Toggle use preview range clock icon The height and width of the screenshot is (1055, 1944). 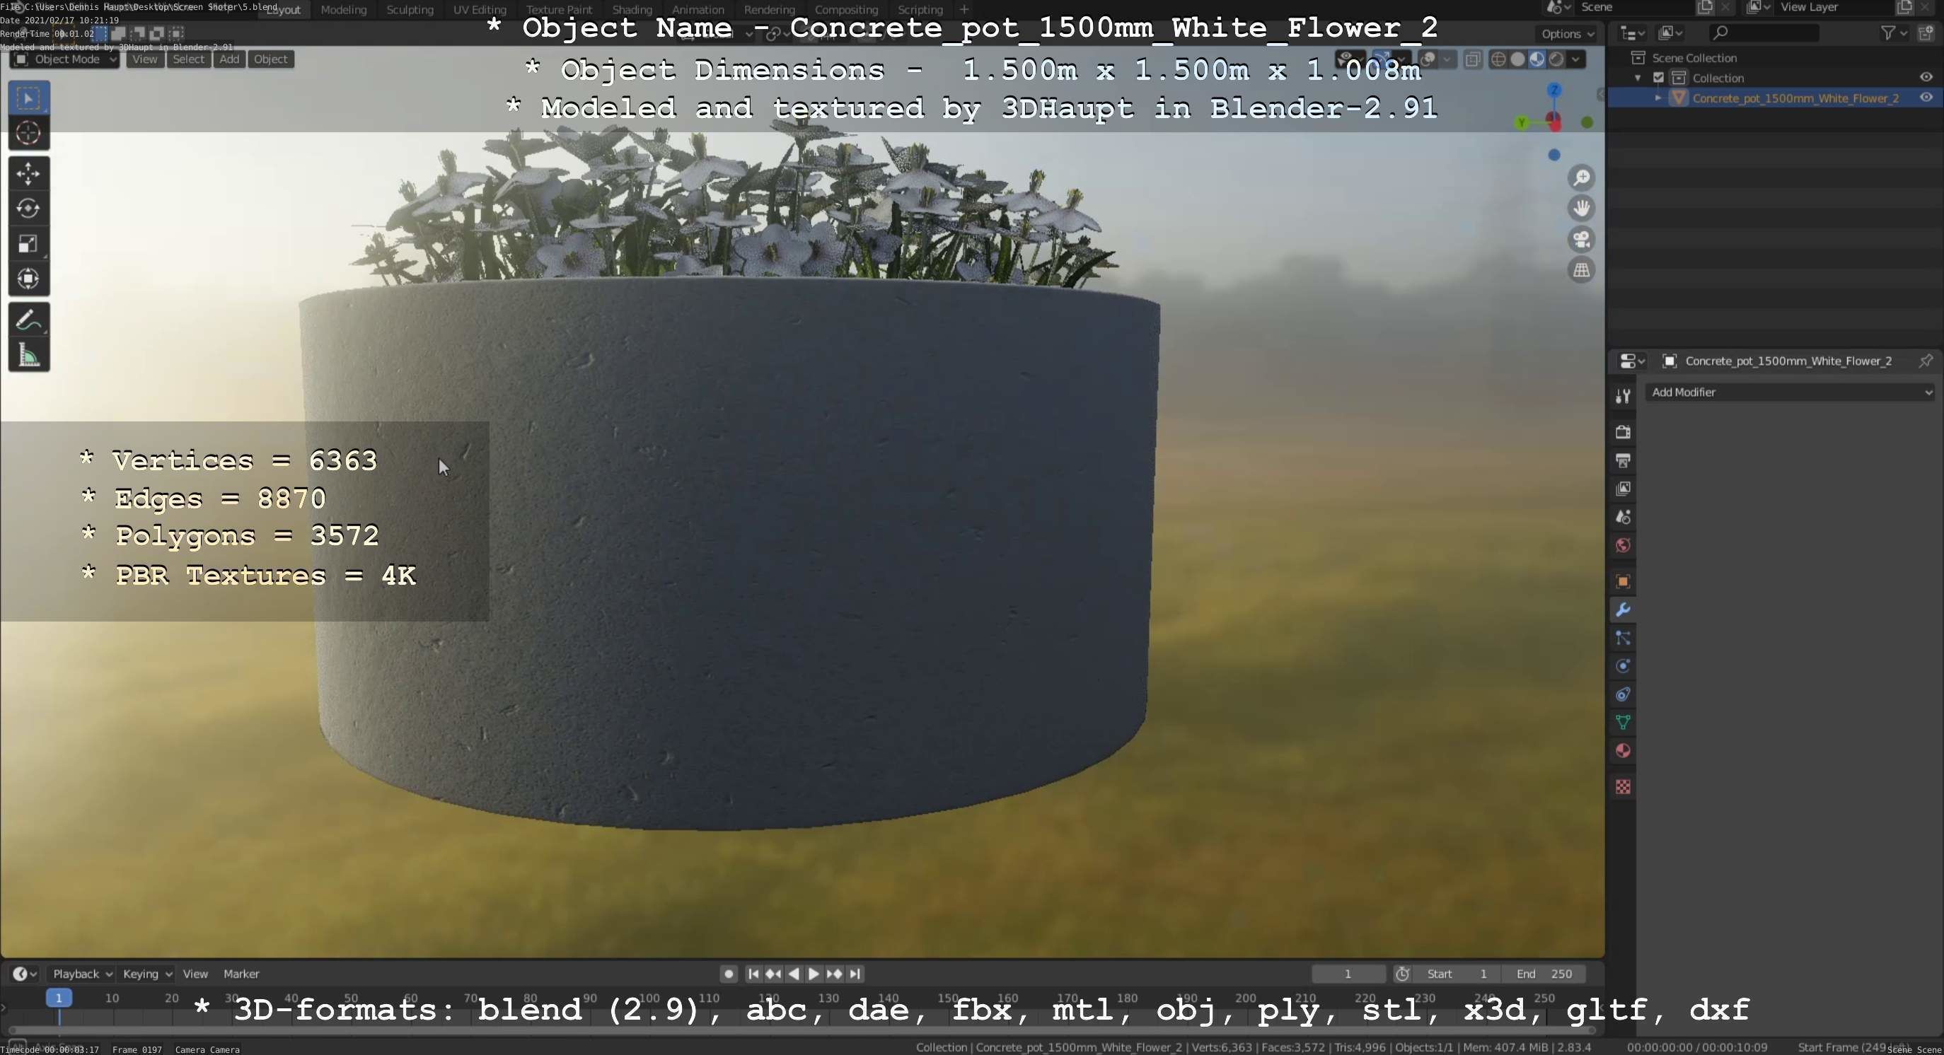[1402, 974]
